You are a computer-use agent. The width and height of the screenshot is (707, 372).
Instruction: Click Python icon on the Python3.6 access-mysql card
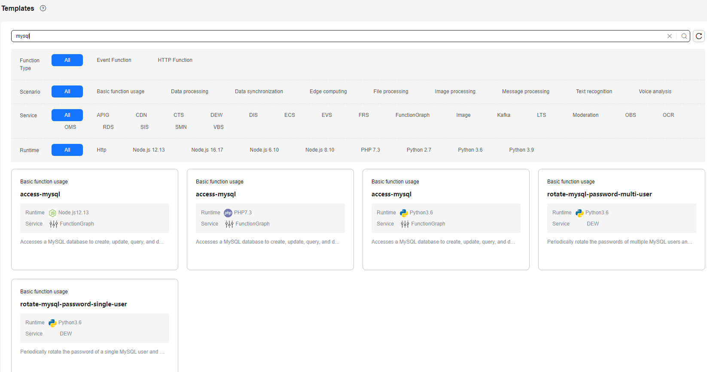[404, 213]
